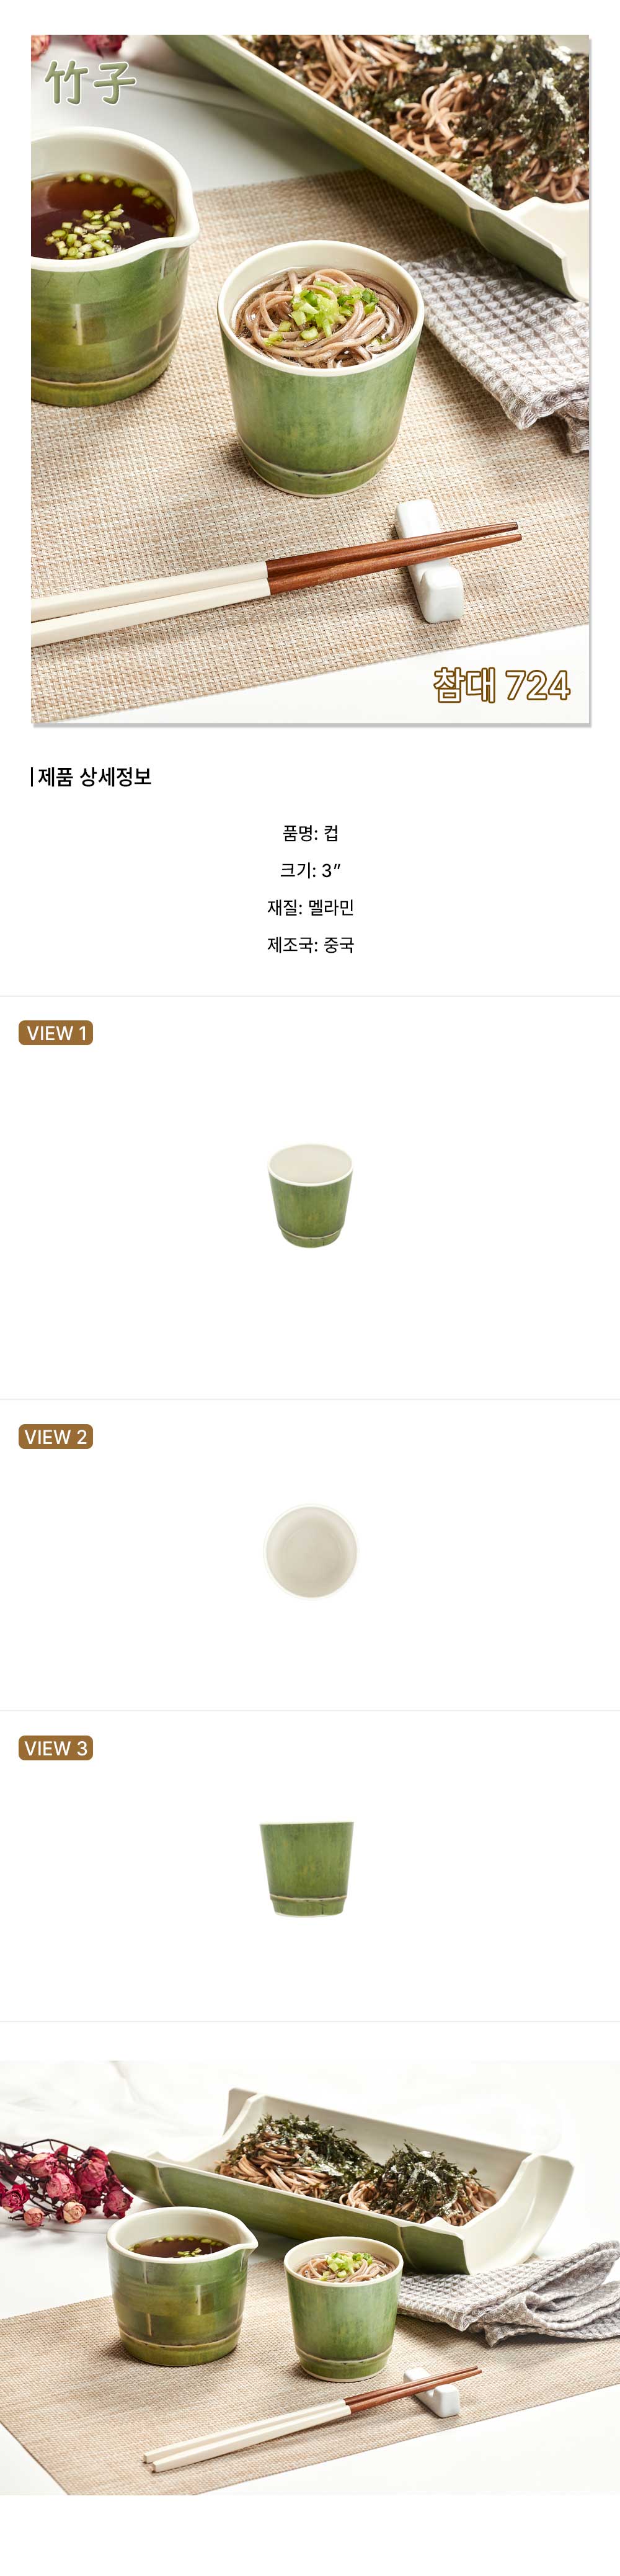620x2576 pixels.
Task: Click the white chopstick rest in main photo
Action: [x=430, y=560]
